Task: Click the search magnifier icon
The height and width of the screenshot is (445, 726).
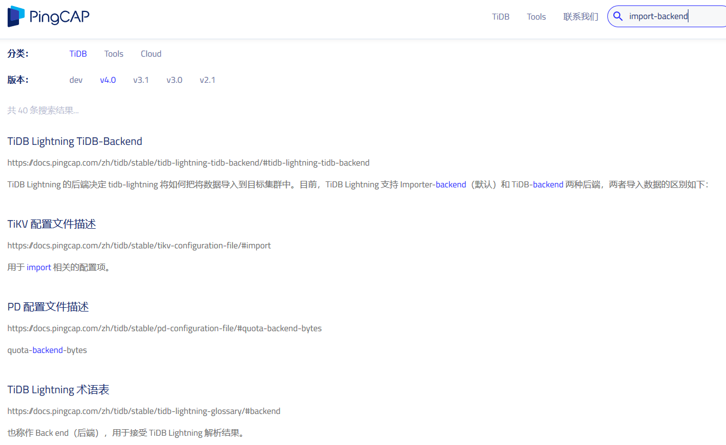Action: [x=618, y=16]
